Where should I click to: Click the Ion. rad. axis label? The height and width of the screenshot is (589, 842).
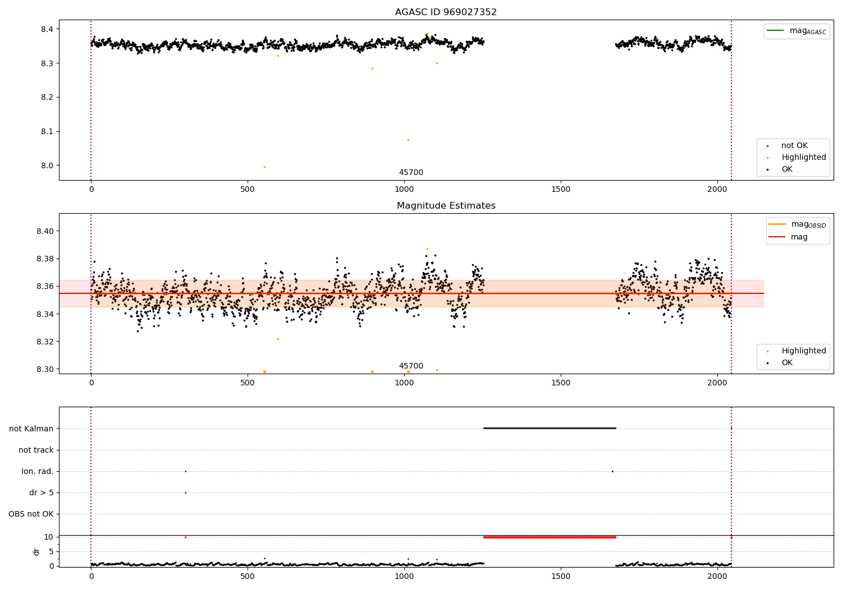click(38, 471)
